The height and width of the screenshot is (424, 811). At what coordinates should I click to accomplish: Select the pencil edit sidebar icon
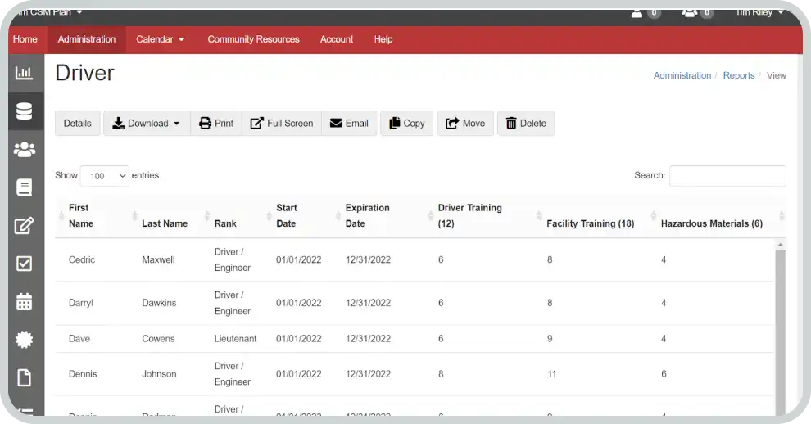click(x=25, y=225)
